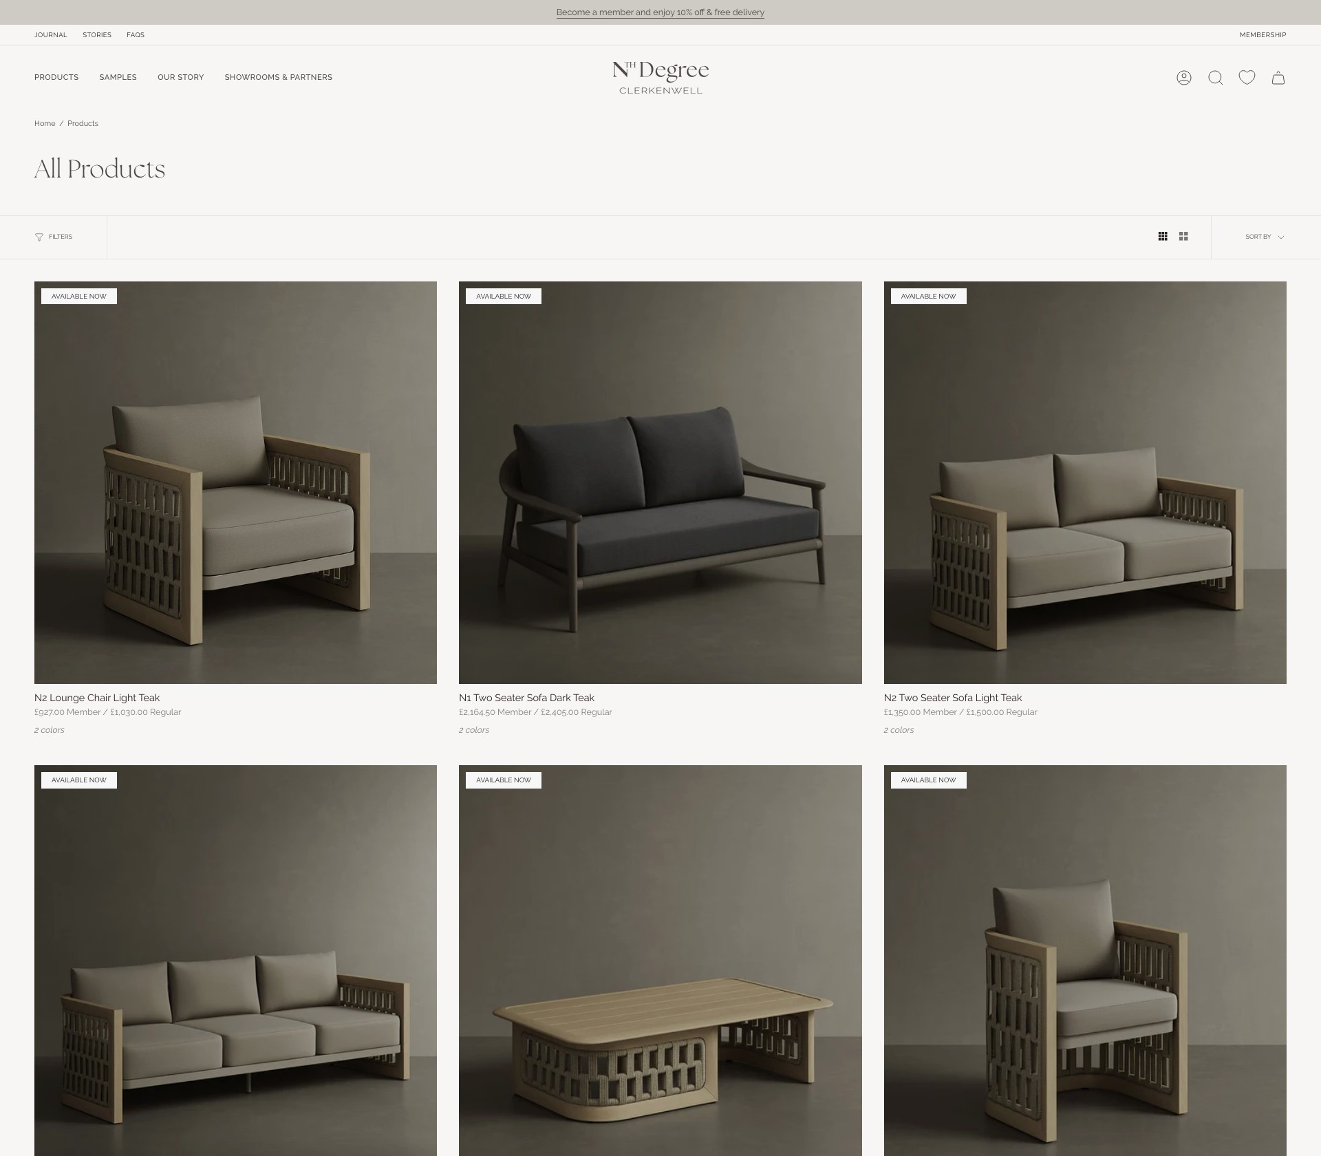Open the wishlist heart icon

1247,77
